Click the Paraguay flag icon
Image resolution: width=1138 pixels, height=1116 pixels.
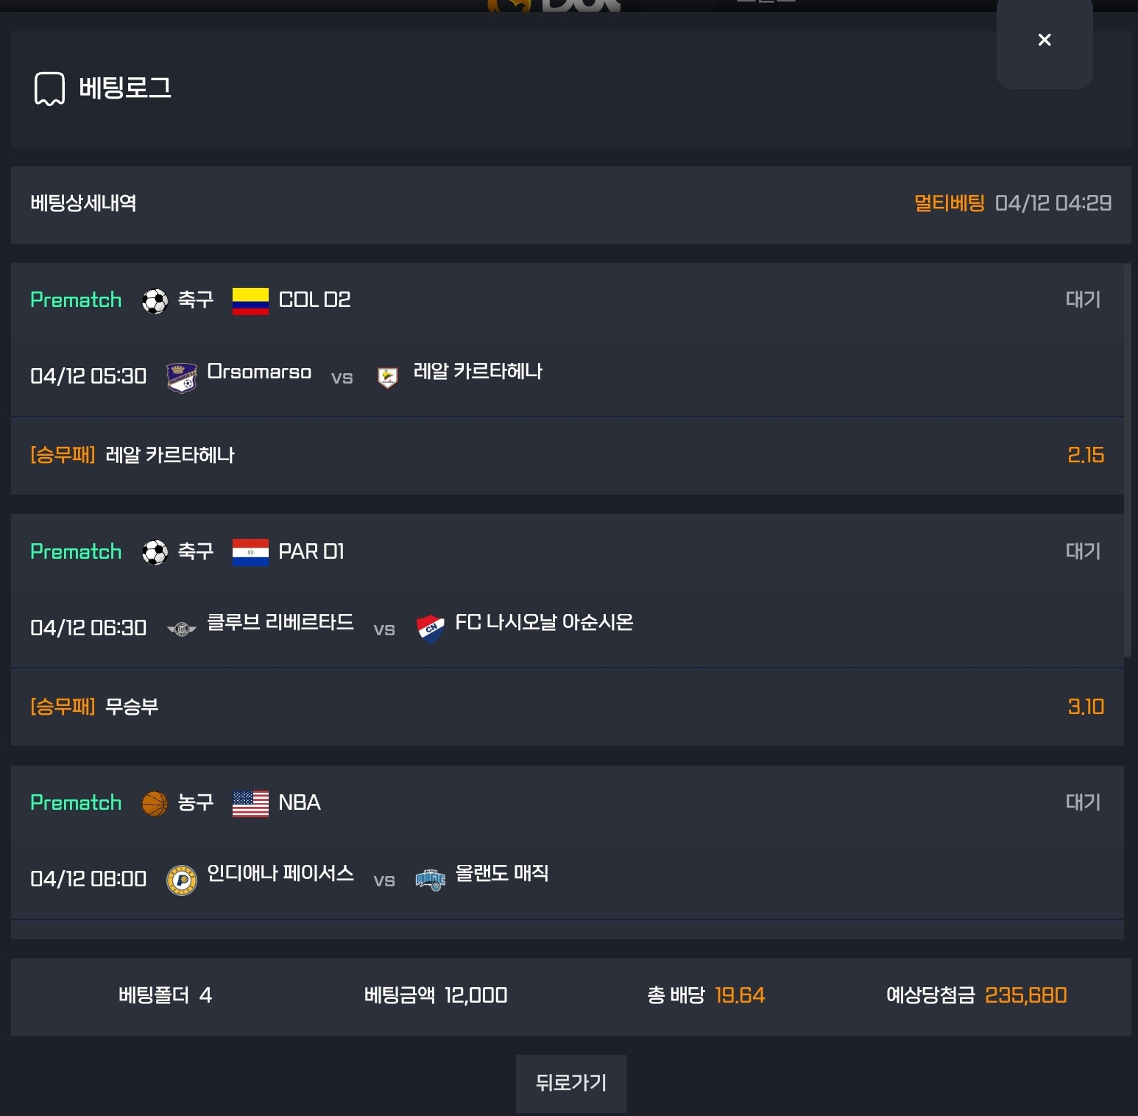[250, 552]
